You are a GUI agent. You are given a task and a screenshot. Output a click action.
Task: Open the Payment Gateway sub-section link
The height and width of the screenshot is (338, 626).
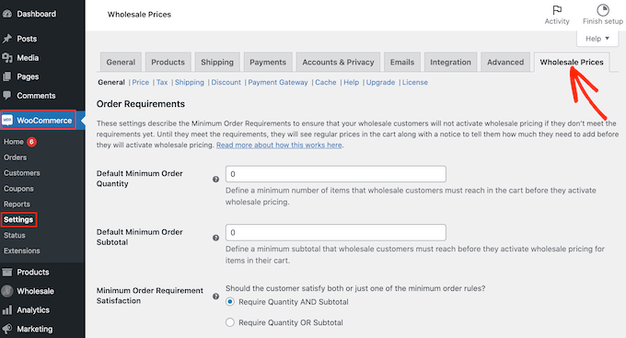[278, 82]
